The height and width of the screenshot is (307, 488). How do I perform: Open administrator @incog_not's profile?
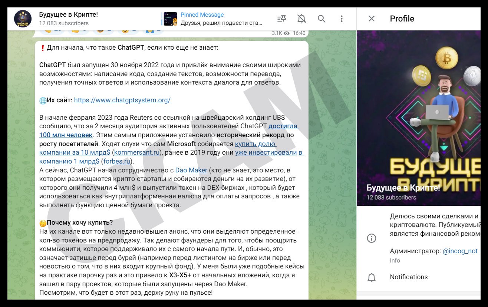pos(462,251)
